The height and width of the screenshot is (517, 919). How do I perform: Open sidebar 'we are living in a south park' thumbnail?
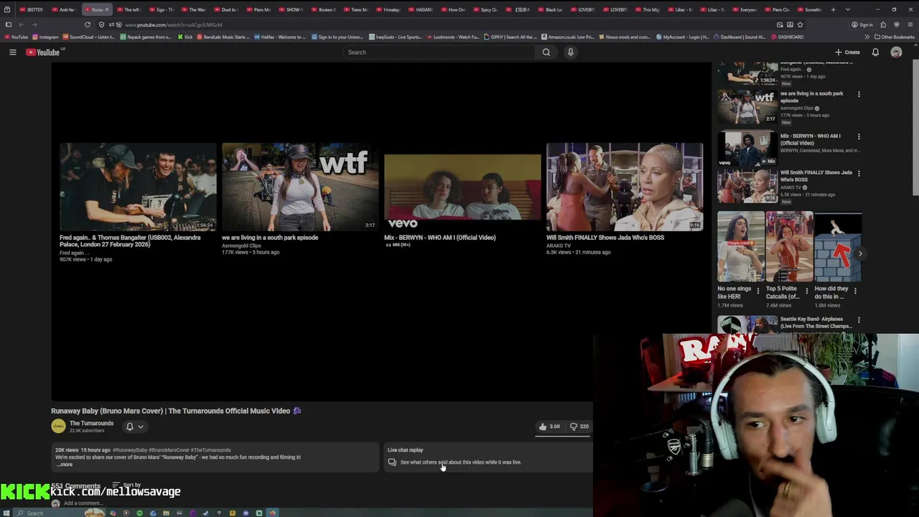pyautogui.click(x=747, y=107)
